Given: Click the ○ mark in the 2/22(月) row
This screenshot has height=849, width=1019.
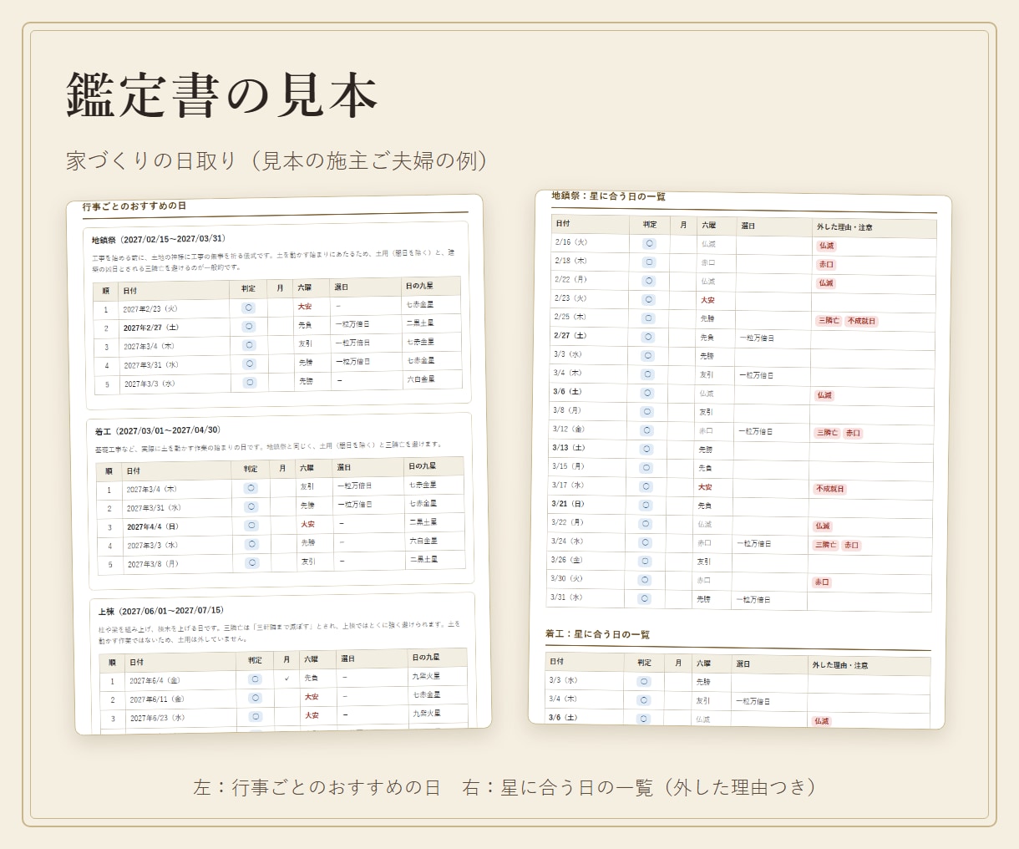Looking at the screenshot, I should 649,281.
